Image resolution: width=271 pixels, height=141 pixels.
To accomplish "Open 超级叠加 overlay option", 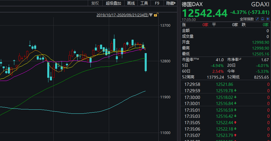I will [x=113, y=3].
